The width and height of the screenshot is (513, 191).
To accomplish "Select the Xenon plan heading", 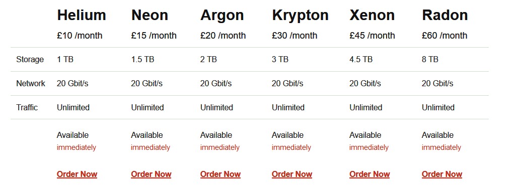I will (x=372, y=16).
